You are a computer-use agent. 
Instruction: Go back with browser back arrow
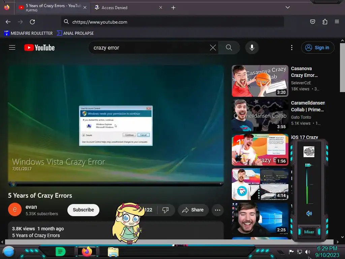coord(8,22)
